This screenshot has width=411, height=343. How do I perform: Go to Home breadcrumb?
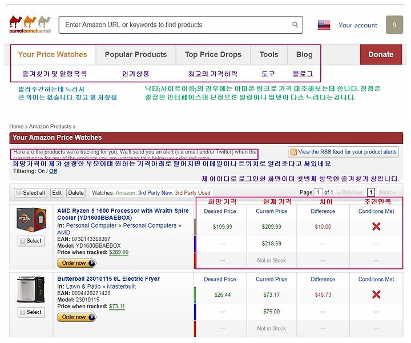[16, 126]
